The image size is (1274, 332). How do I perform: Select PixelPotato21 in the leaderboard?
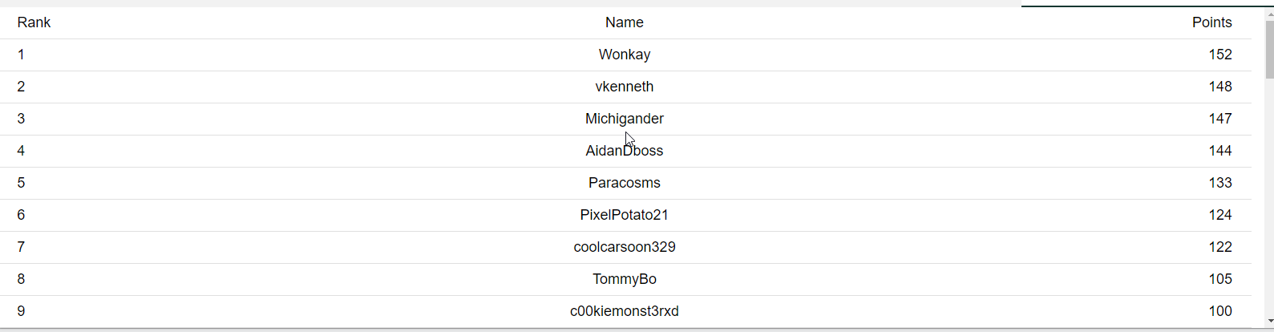pyautogui.click(x=625, y=215)
